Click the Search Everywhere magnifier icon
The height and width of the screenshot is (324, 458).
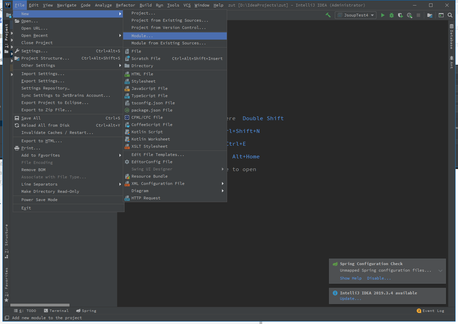pyautogui.click(x=450, y=15)
